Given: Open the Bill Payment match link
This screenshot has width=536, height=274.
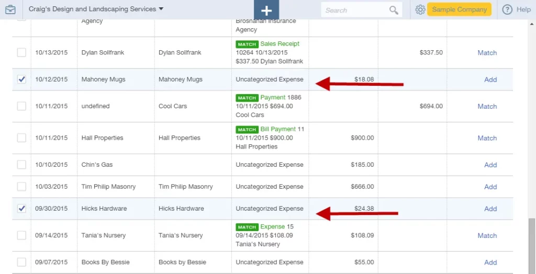Looking at the screenshot, I should point(278,129).
